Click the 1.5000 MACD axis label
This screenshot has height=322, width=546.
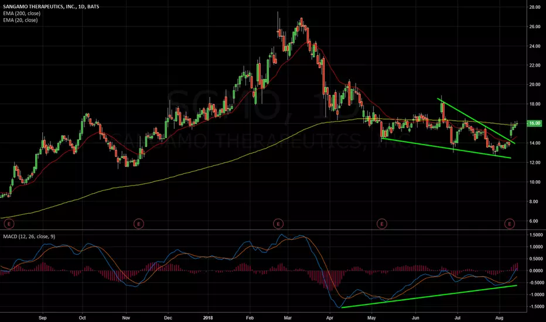click(535, 235)
